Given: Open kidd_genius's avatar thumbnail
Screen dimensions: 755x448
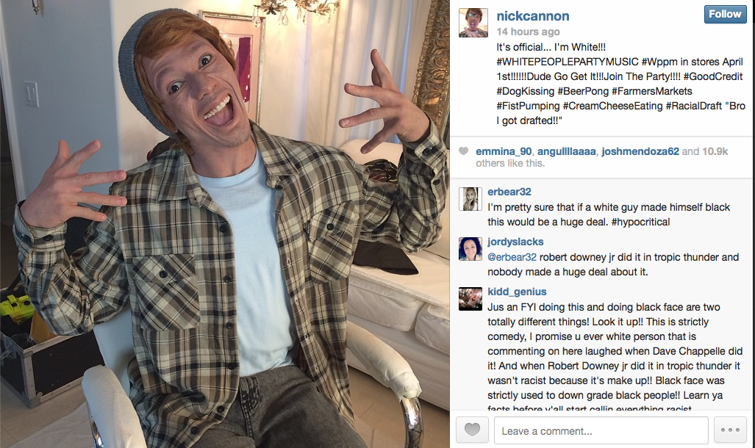Looking at the screenshot, I should 470,299.
